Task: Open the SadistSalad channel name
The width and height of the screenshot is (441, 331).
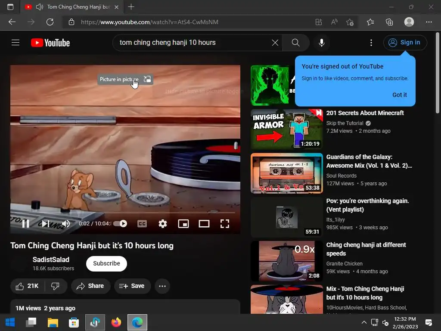Action: [51, 259]
